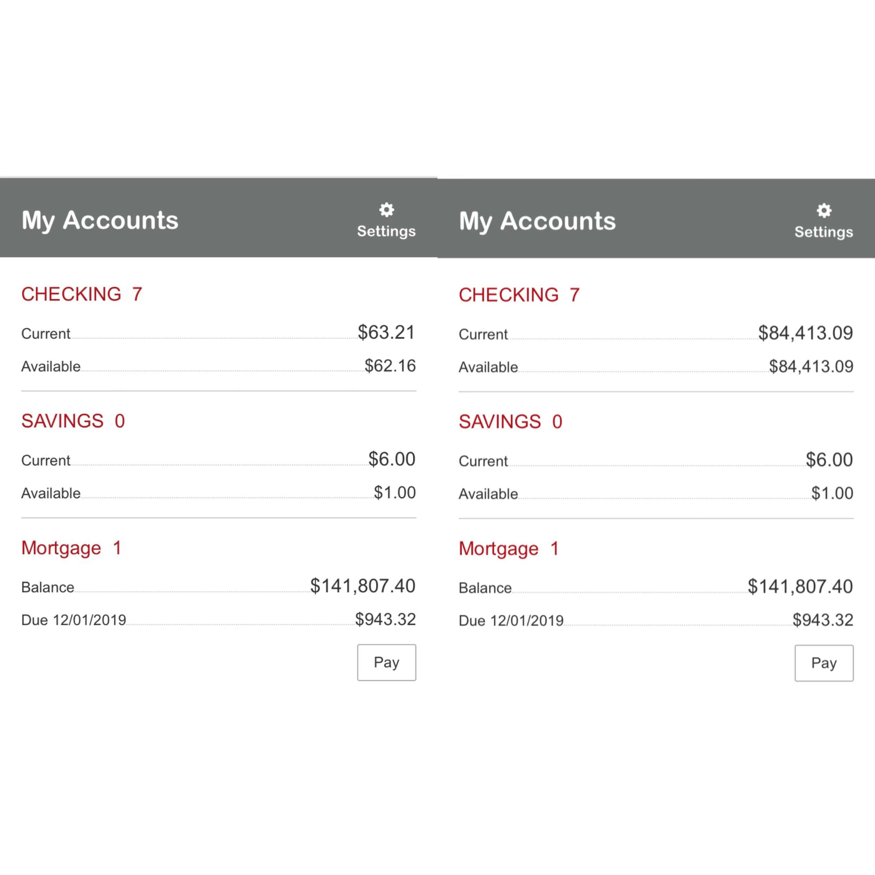875x875 pixels.
Task: Tap right panel's $1.00 savings available amount
Action: click(x=832, y=493)
